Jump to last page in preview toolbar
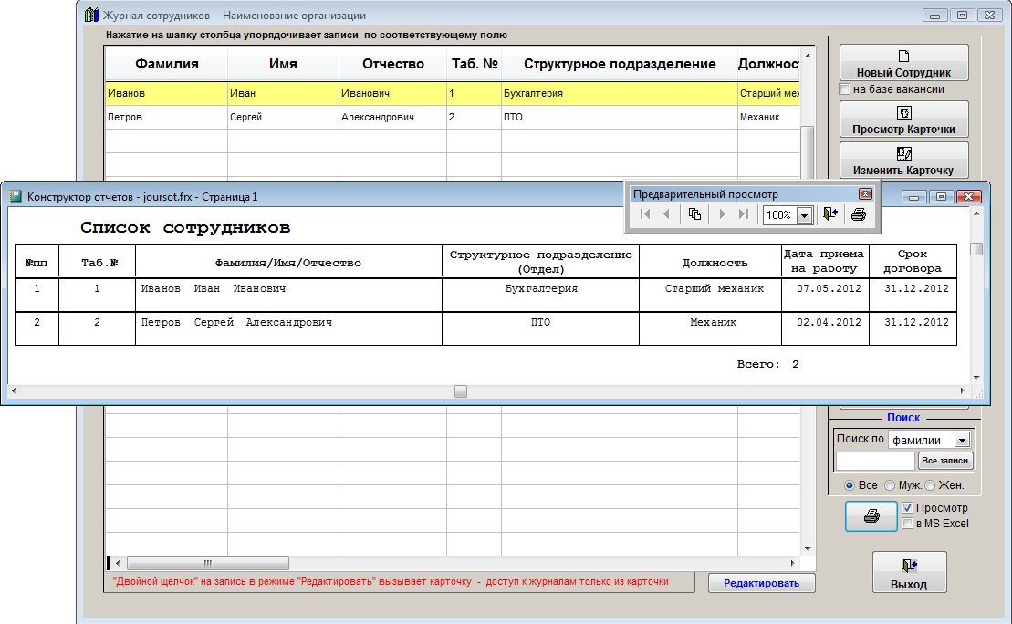 pyautogui.click(x=744, y=214)
